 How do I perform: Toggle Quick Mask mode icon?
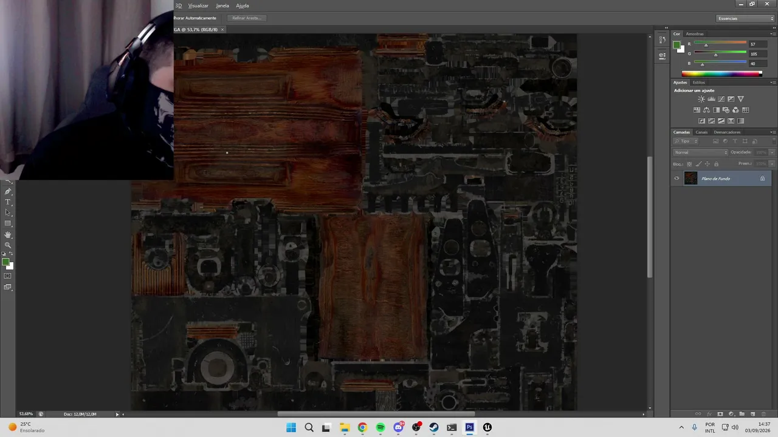click(8, 276)
